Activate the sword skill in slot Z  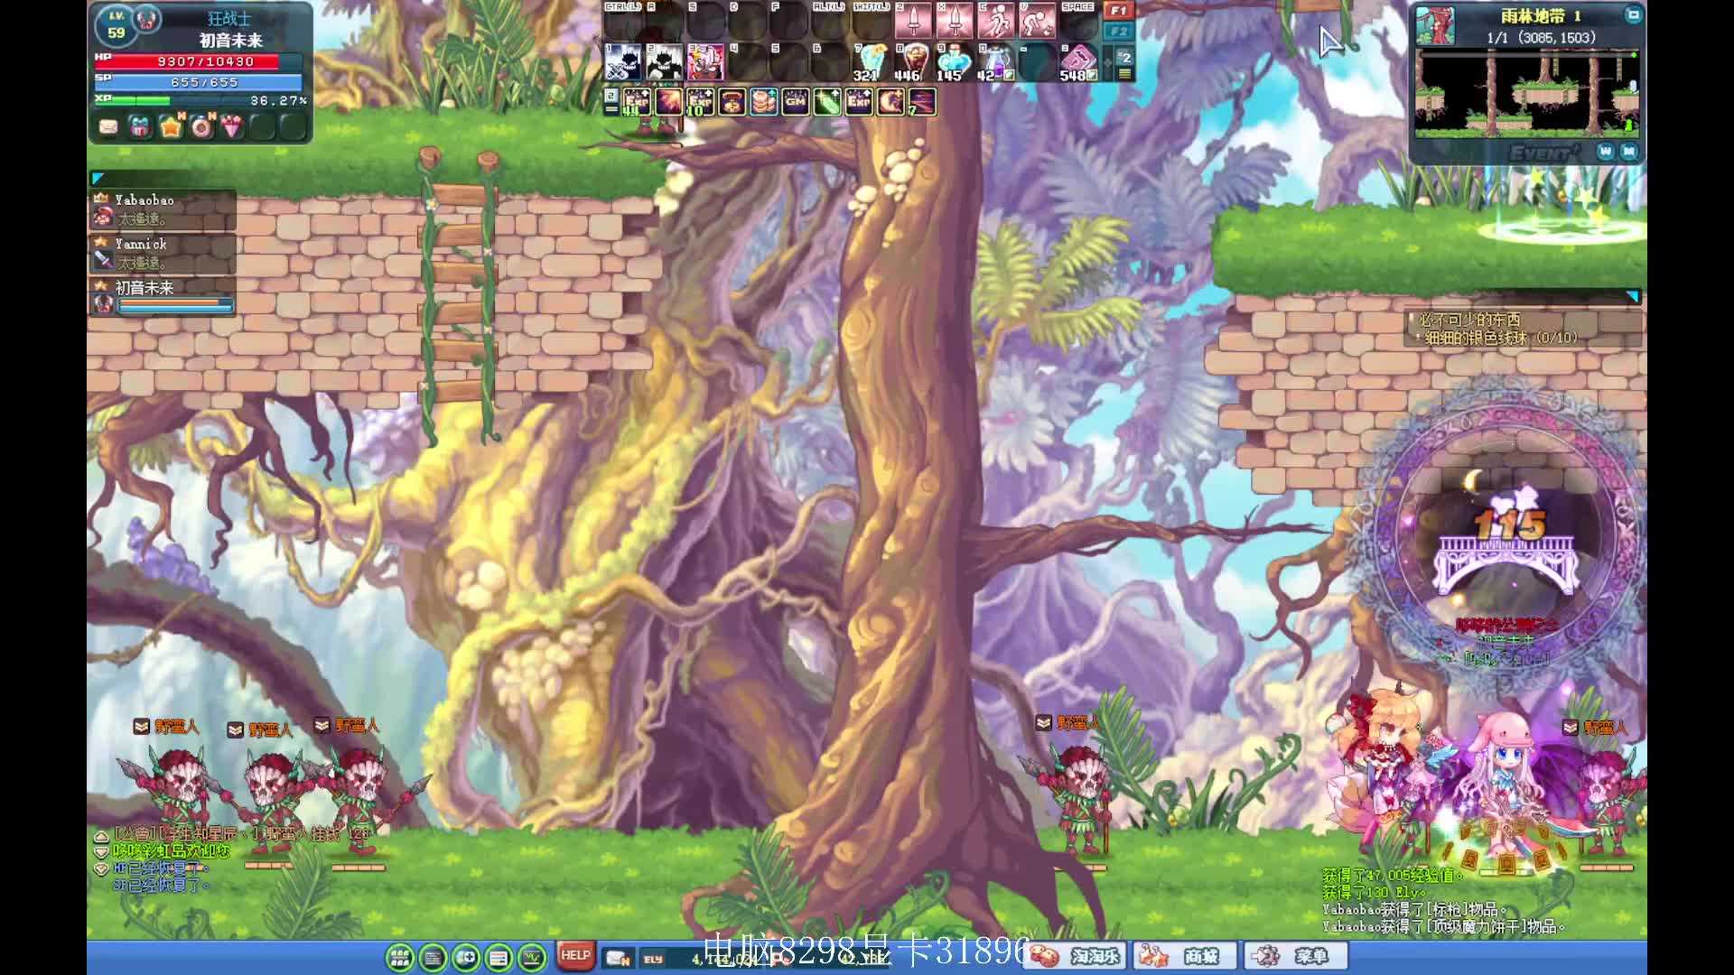coord(912,21)
